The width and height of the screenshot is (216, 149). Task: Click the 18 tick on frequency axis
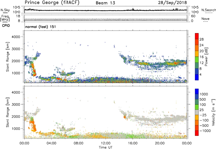coord(18,16)
